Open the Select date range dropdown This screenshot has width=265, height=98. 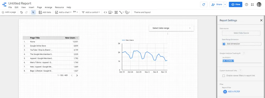[171, 28]
